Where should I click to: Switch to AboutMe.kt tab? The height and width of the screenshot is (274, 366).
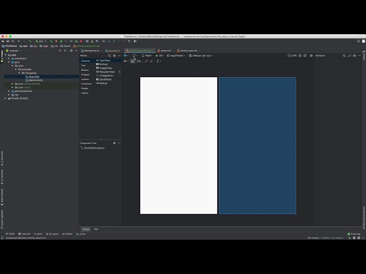[x=113, y=51]
